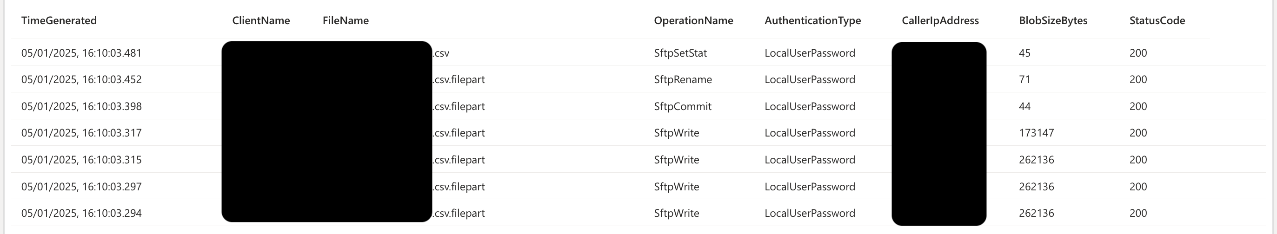1277x234 pixels.
Task: Click blob size value 71
Action: click(1024, 80)
